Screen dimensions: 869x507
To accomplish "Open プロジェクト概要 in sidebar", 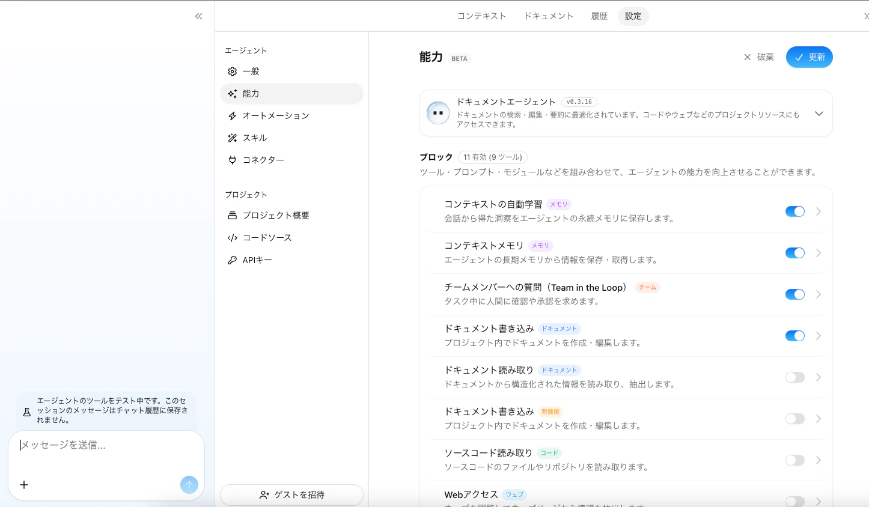I will click(291, 216).
